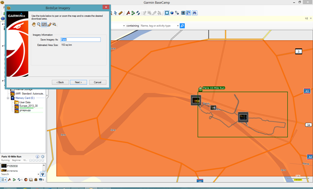Click the left panel collapse arrow
313x189 pixels.
[x=47, y=96]
